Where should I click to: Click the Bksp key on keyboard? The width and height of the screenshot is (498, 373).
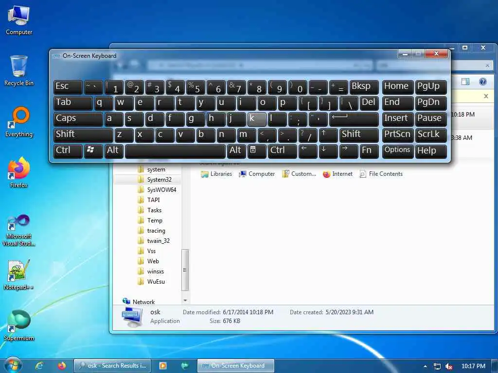coord(364,87)
